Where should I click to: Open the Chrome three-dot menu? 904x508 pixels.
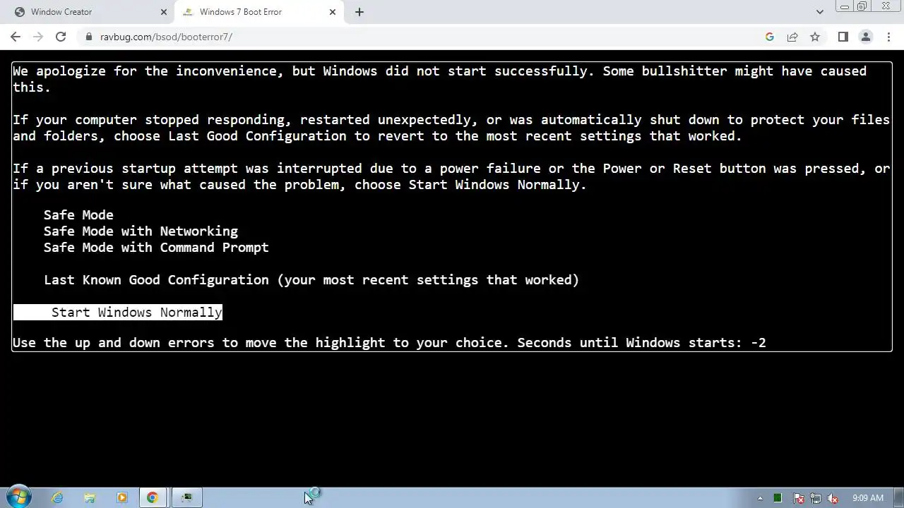[x=889, y=37]
